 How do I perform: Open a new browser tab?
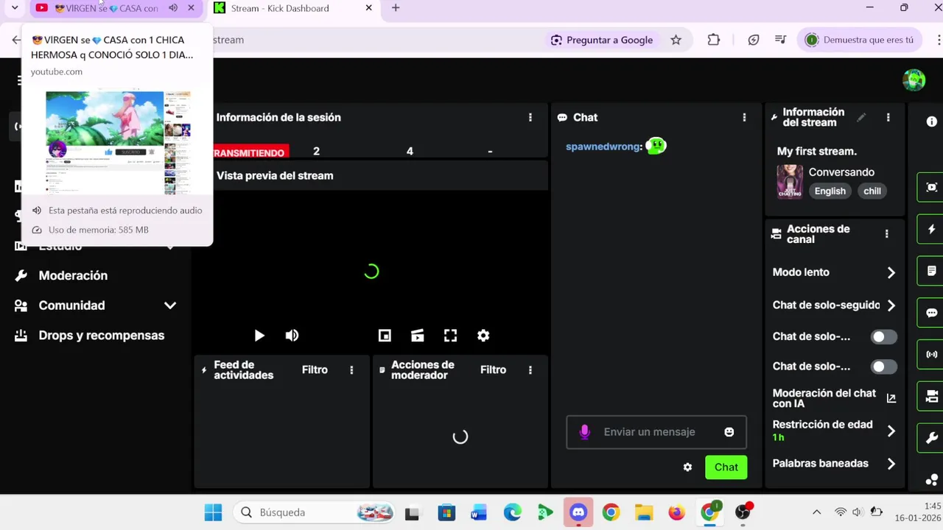396,8
